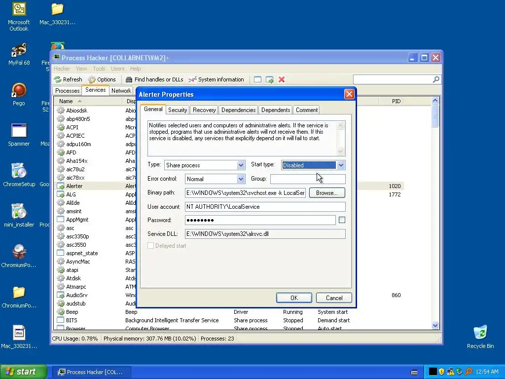Click the Binary path field

pos(246,193)
